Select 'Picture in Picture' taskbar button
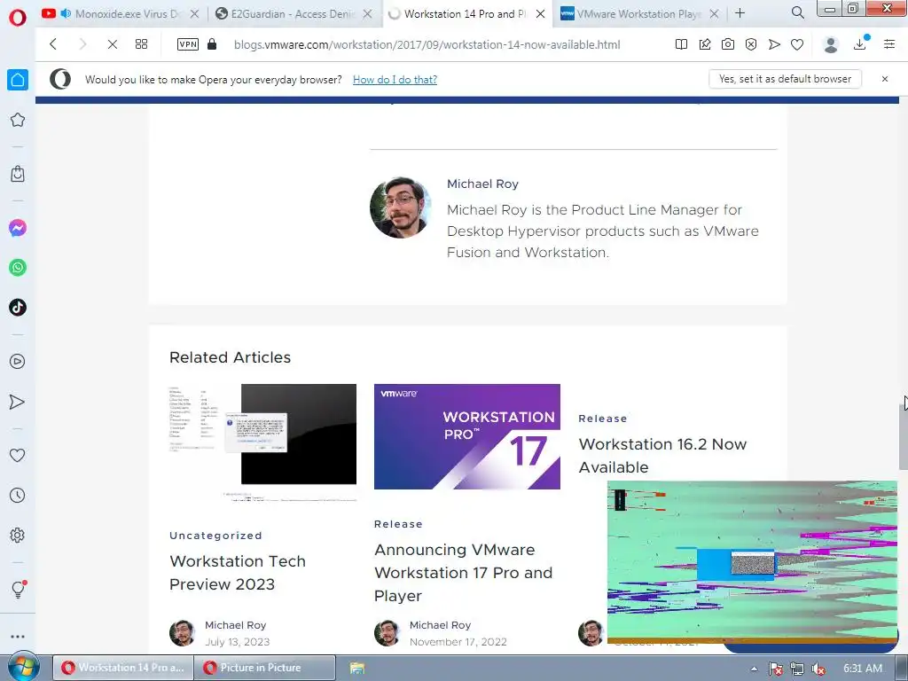Viewport: 908px width, 681px height. (x=264, y=668)
